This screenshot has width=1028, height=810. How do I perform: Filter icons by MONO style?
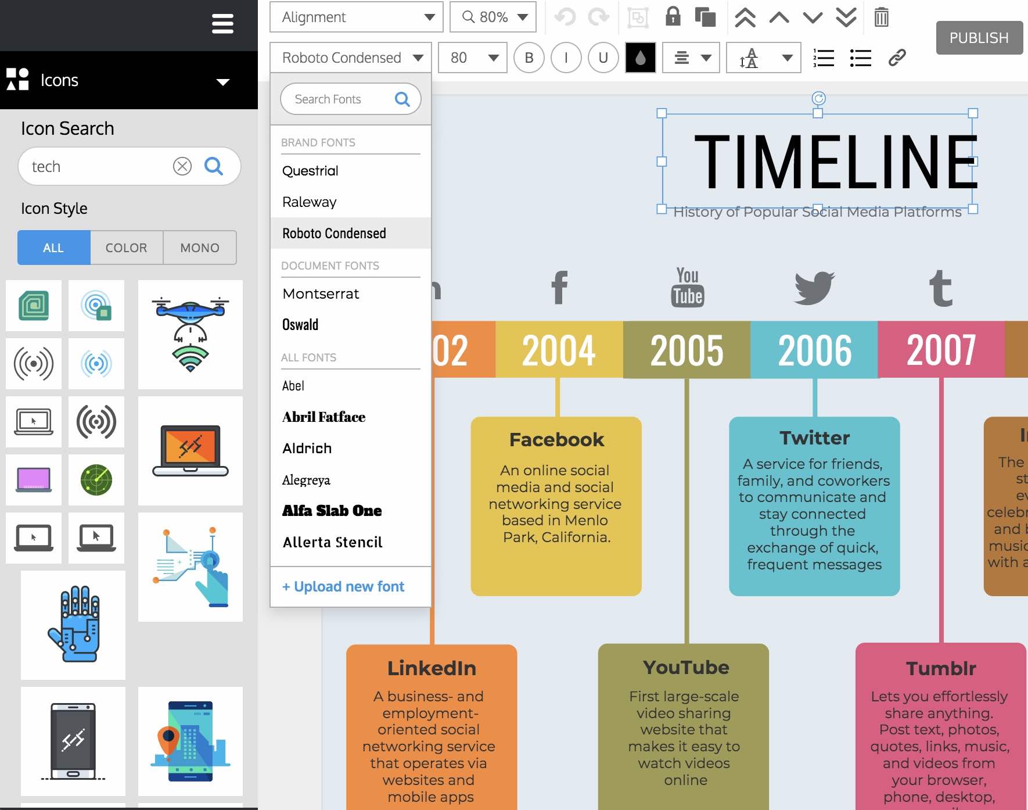[x=200, y=248]
